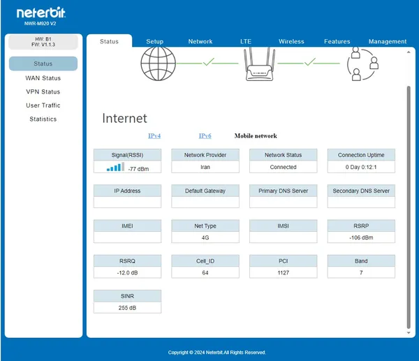Image resolution: width=419 pixels, height=361 pixels.
Task: Click the Neterbit logo
Action: point(41,13)
